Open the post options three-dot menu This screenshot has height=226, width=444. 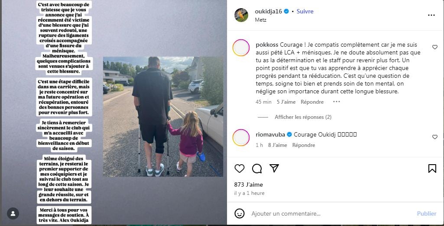431,15
